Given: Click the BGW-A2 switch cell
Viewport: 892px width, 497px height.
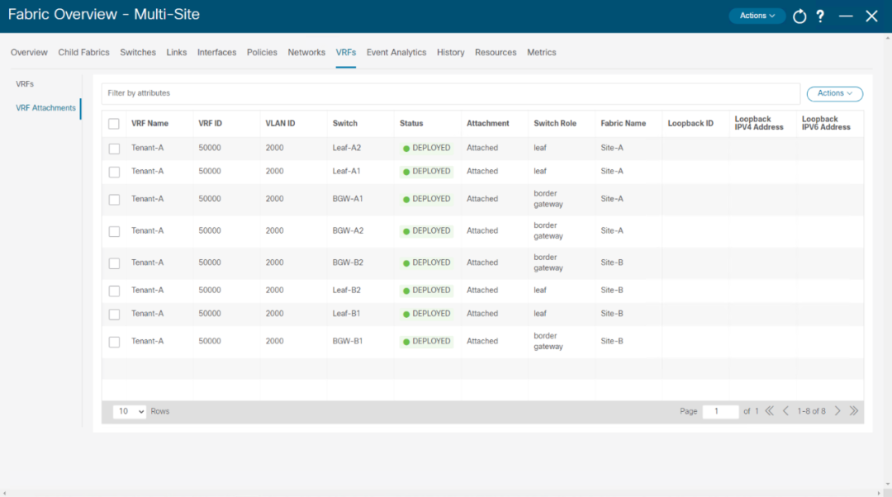Looking at the screenshot, I should point(348,231).
